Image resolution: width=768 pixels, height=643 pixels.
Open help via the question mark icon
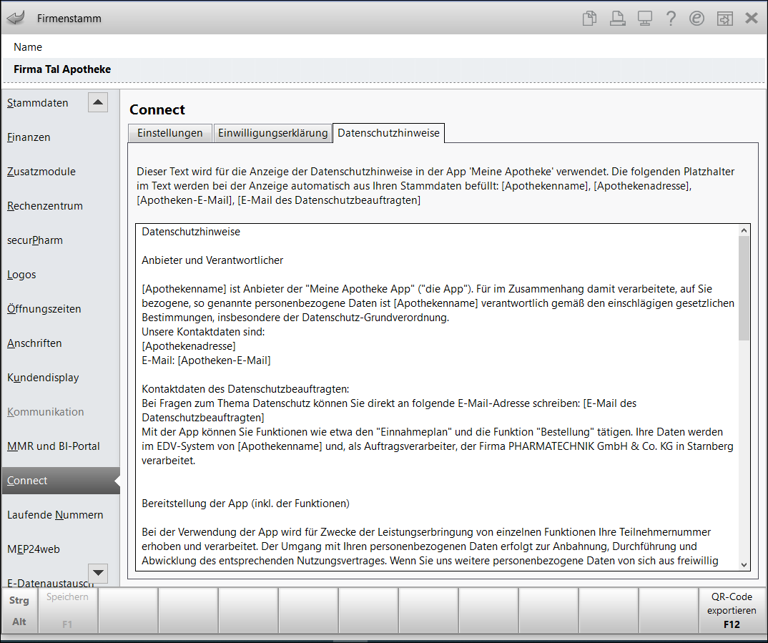point(671,18)
